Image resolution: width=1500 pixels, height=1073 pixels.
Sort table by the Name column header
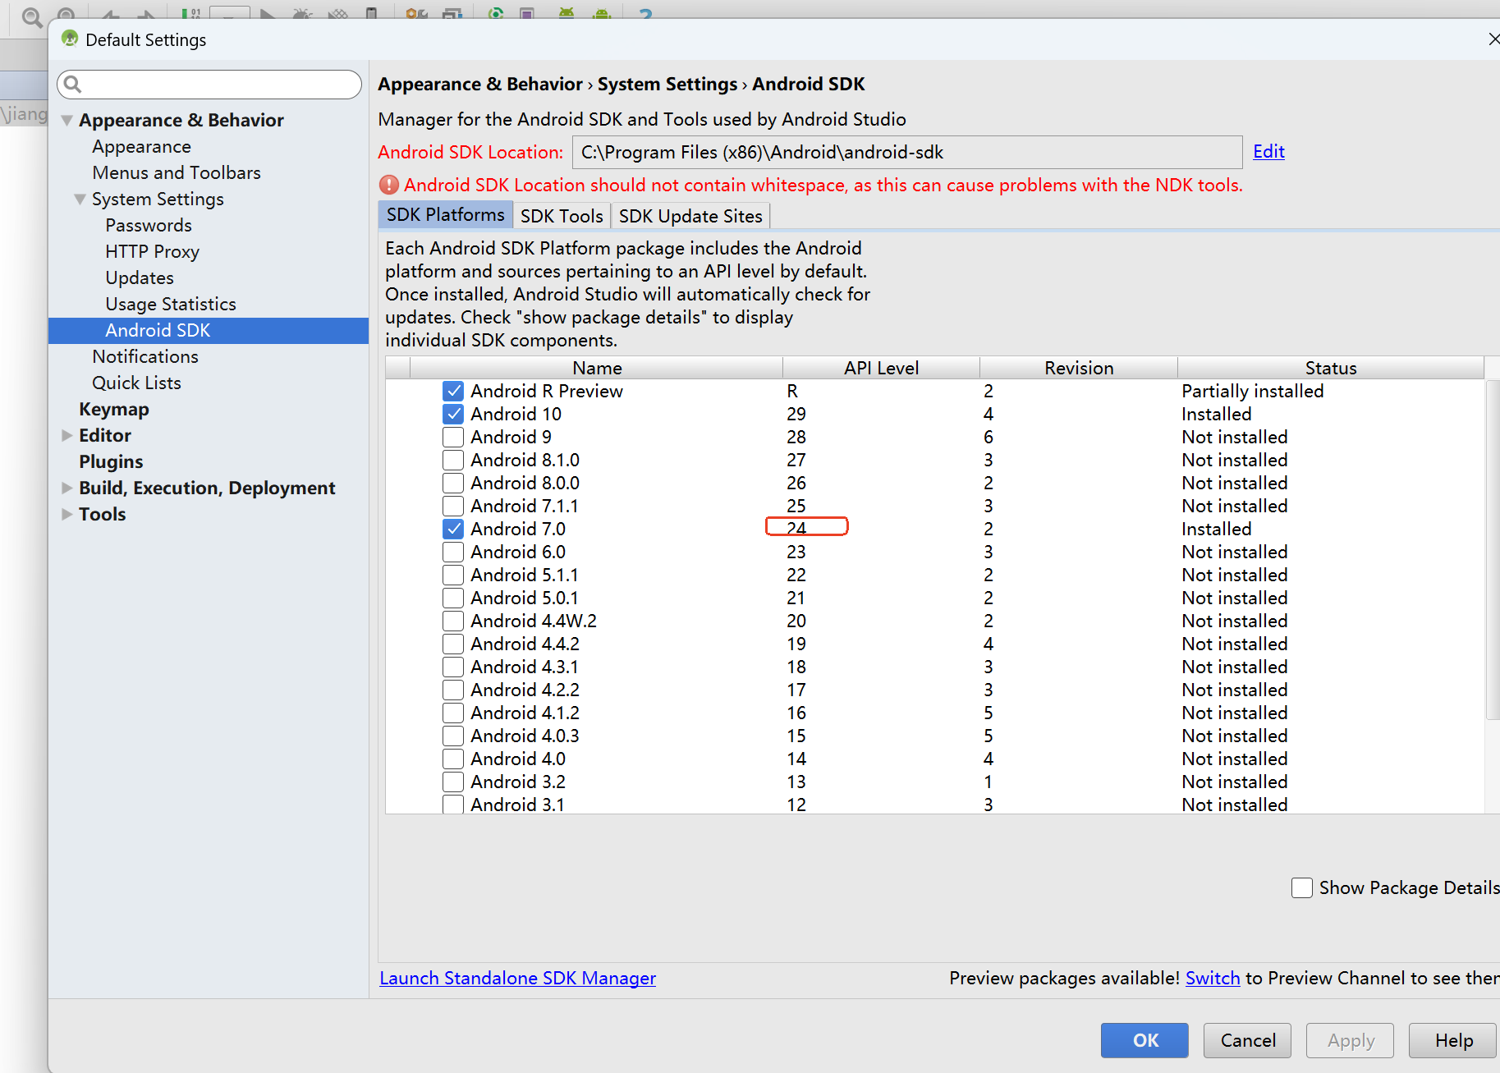pos(597,368)
